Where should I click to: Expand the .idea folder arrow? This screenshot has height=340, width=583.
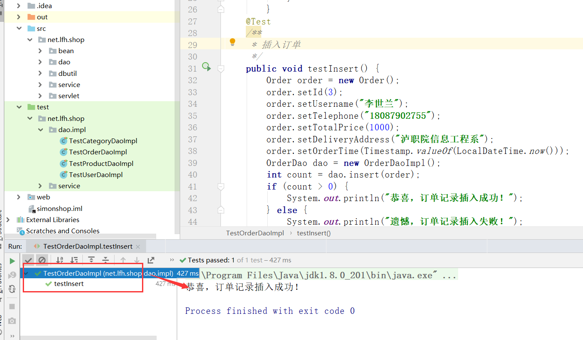19,6
